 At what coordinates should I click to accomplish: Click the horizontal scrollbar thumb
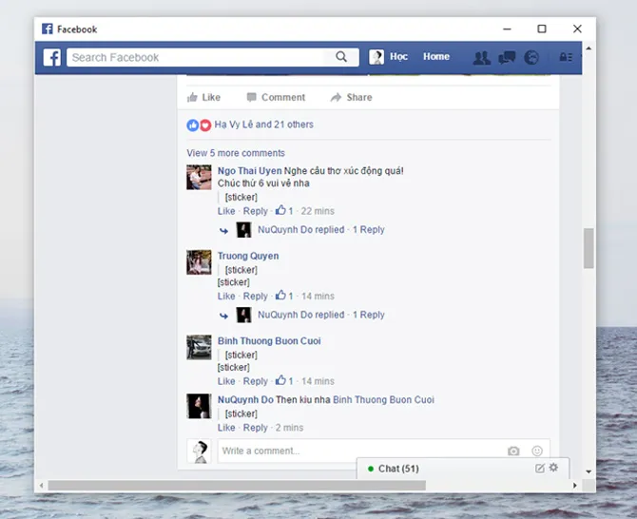237,486
